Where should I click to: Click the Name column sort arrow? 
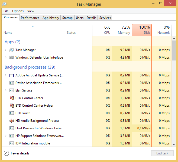33,26
